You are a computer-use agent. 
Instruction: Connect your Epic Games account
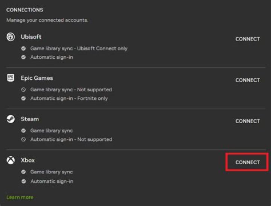pos(248,80)
